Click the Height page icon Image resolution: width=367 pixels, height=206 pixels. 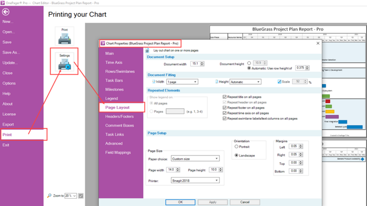point(217,82)
